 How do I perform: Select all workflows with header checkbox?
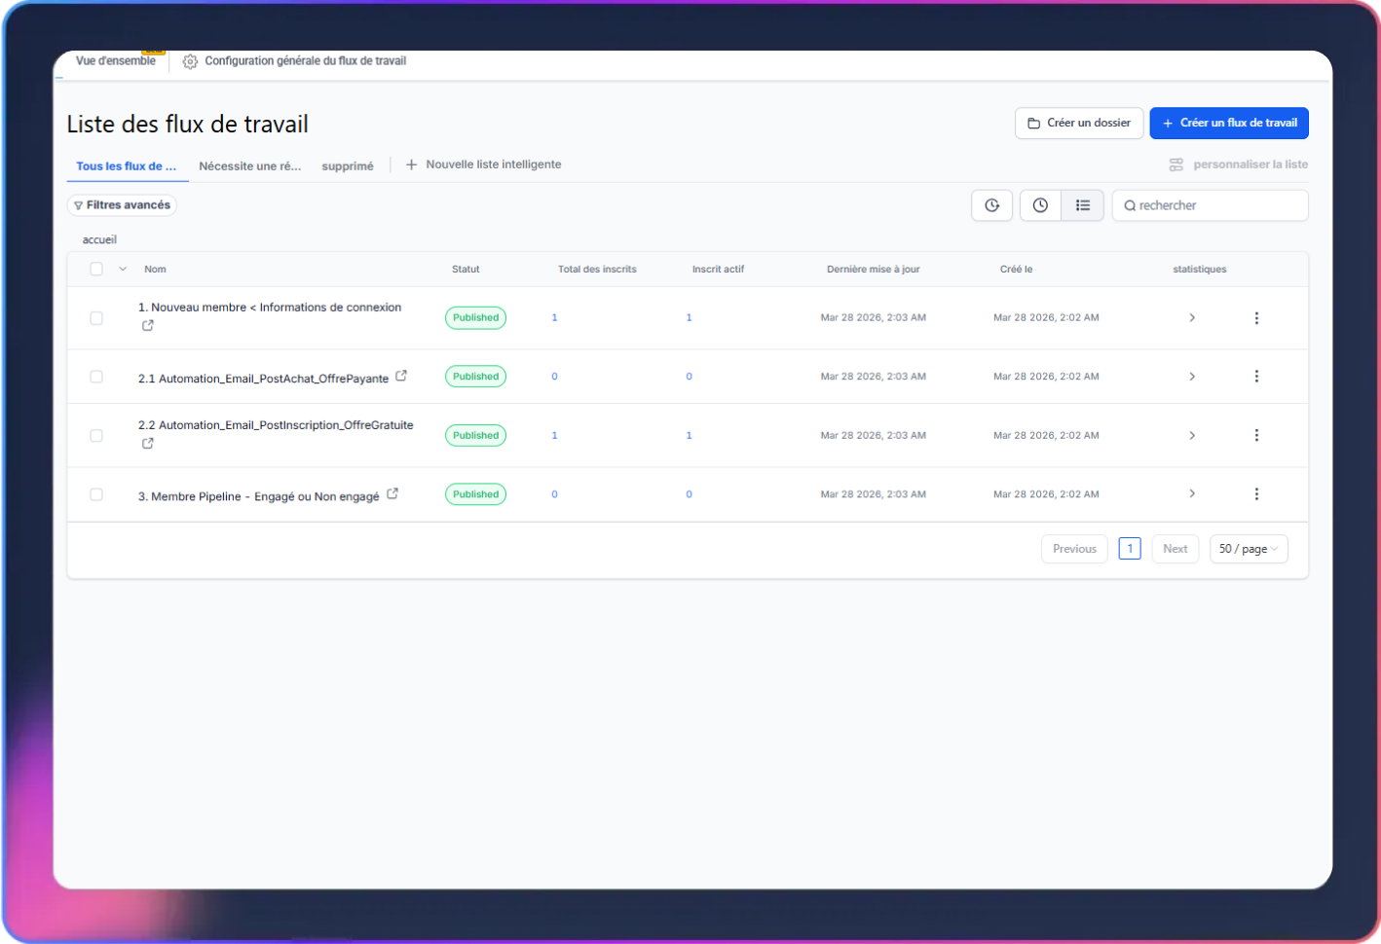click(96, 270)
